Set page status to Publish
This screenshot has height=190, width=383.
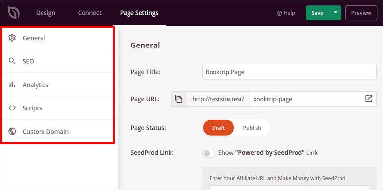click(252, 128)
